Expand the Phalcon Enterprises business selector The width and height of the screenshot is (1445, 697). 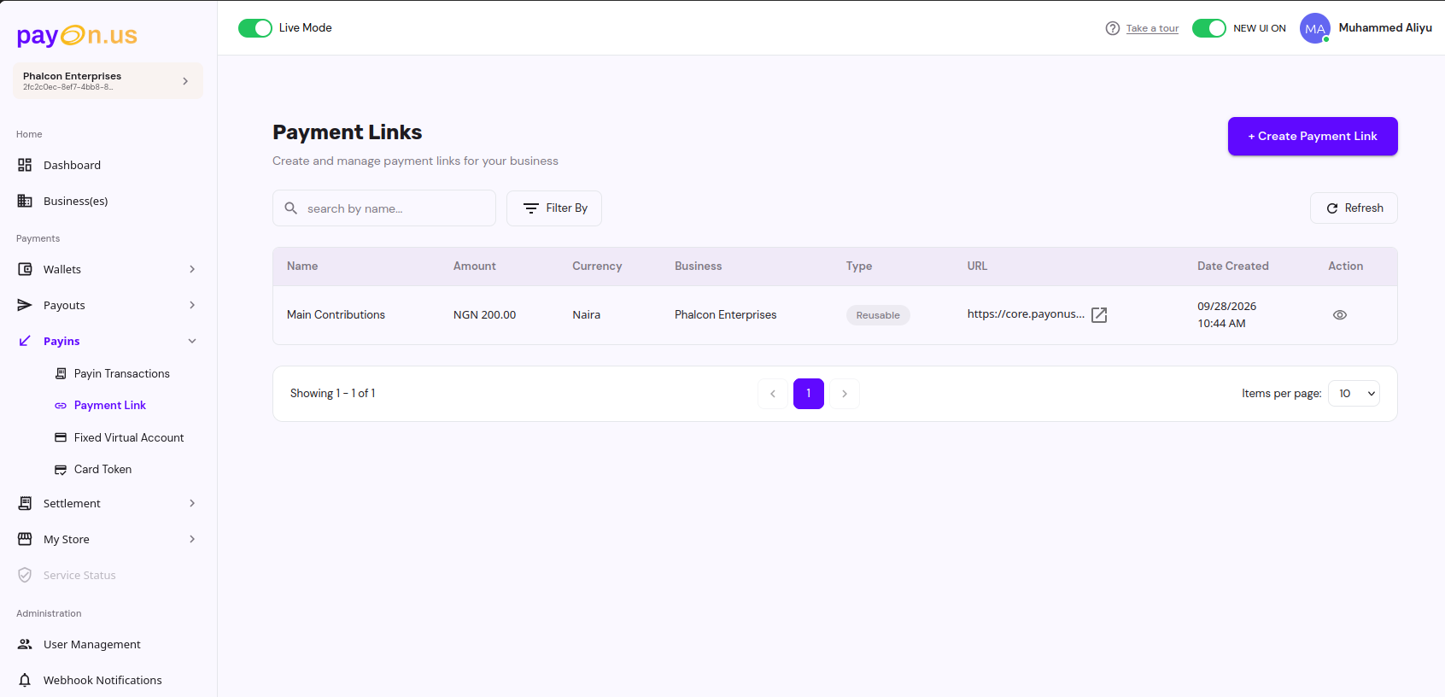pos(108,81)
